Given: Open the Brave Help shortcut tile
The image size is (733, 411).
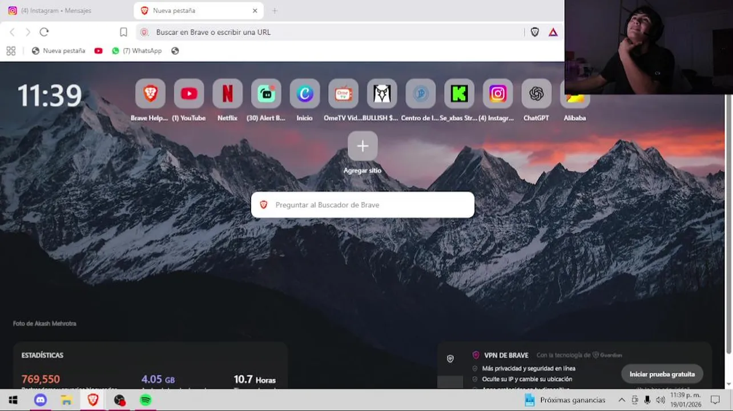Looking at the screenshot, I should tap(150, 94).
